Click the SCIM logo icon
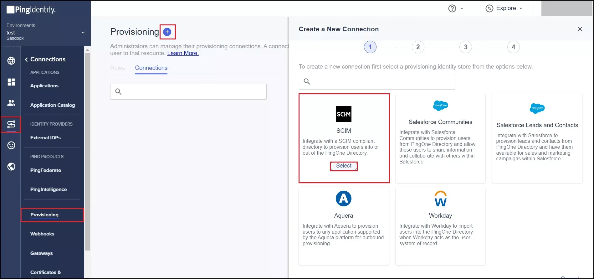The width and height of the screenshot is (594, 279). (344, 114)
